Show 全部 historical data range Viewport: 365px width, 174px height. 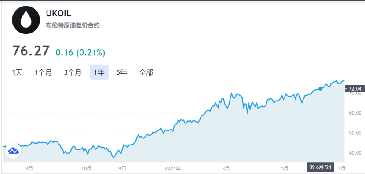tap(146, 72)
